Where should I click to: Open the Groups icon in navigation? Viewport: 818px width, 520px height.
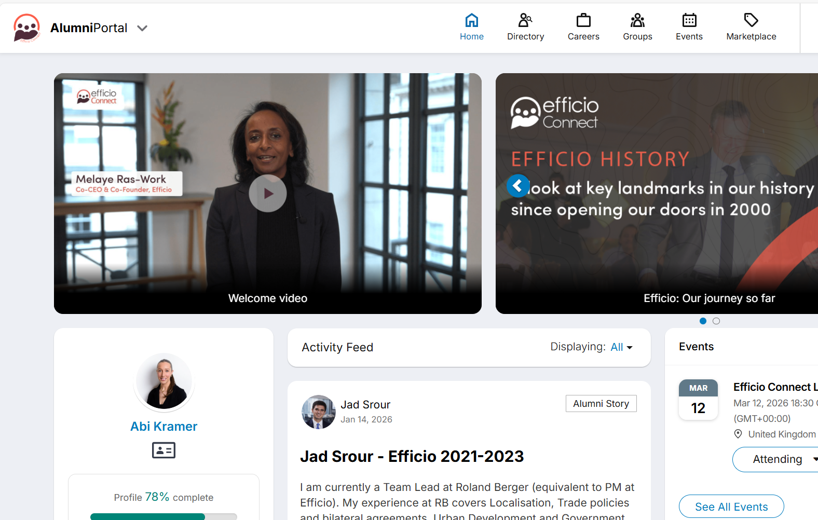pos(637,20)
